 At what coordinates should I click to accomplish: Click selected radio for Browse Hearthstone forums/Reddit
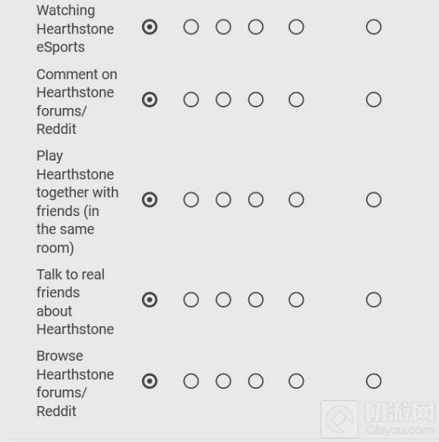(150, 381)
